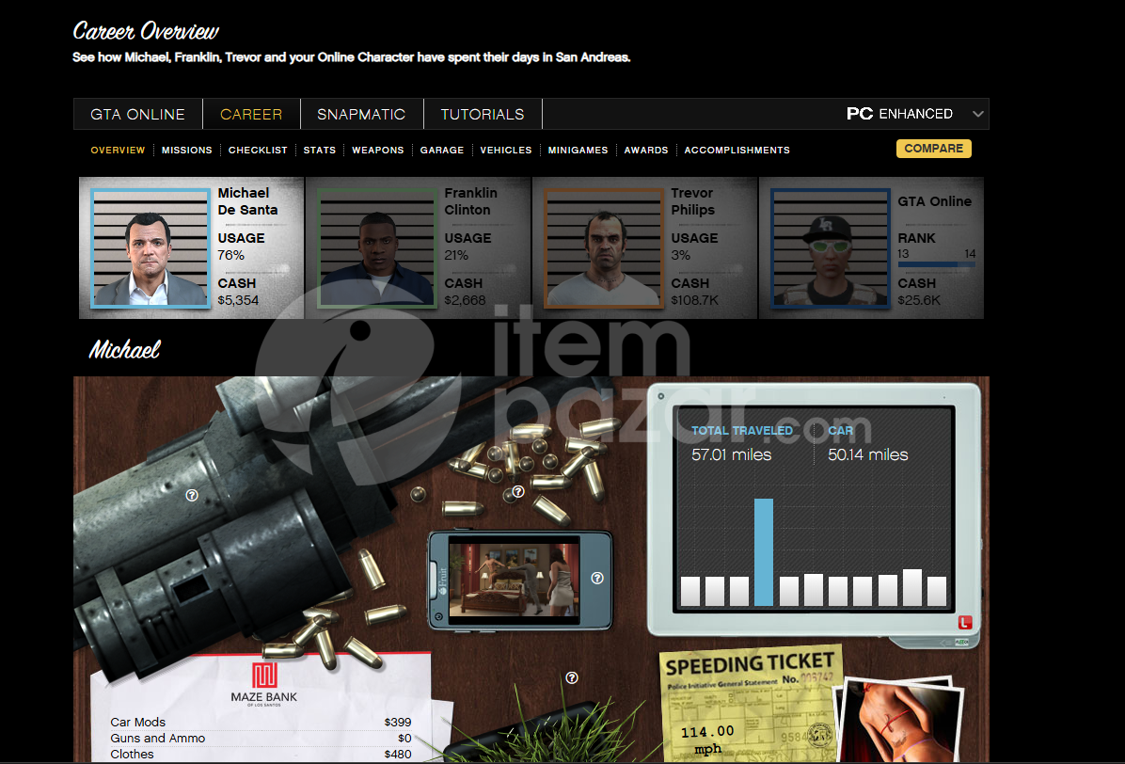
Task: Click the "Career Overview" page heading
Action: pos(146,31)
